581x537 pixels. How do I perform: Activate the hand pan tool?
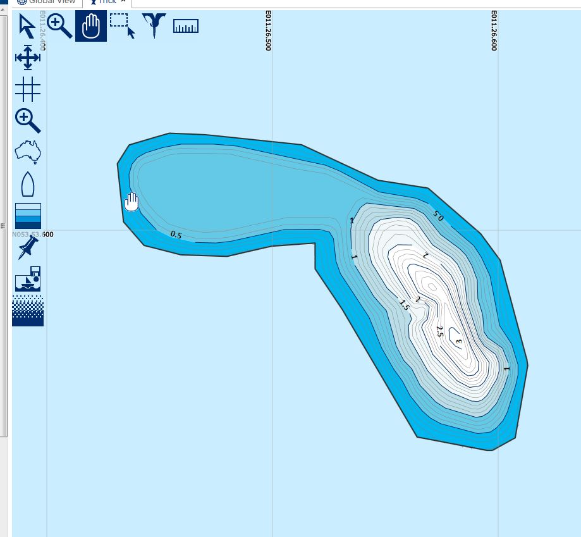(91, 27)
